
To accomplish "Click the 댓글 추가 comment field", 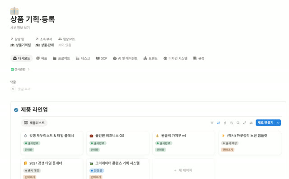I will click(24, 89).
